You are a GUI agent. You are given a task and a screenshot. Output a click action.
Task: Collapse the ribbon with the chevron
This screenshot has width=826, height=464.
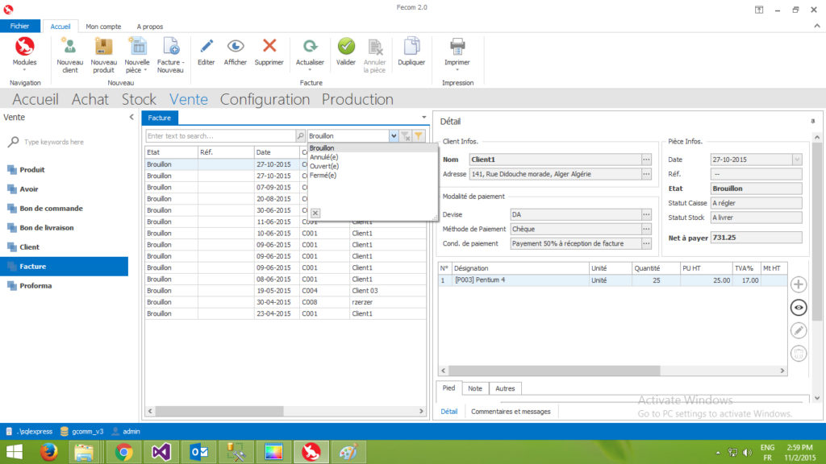817,26
